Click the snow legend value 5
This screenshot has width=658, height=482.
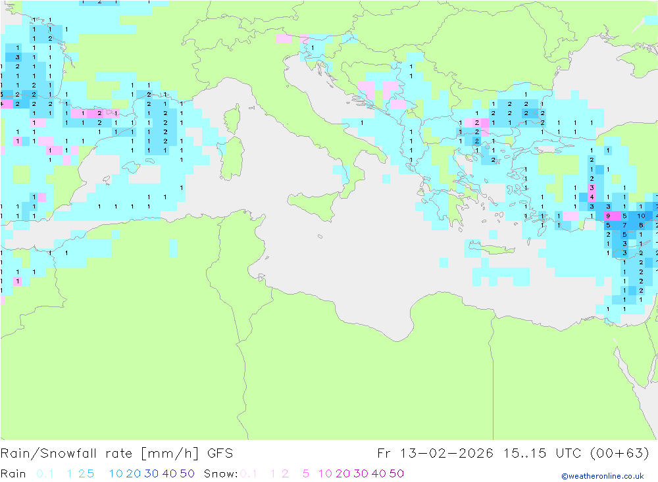pyautogui.click(x=306, y=473)
